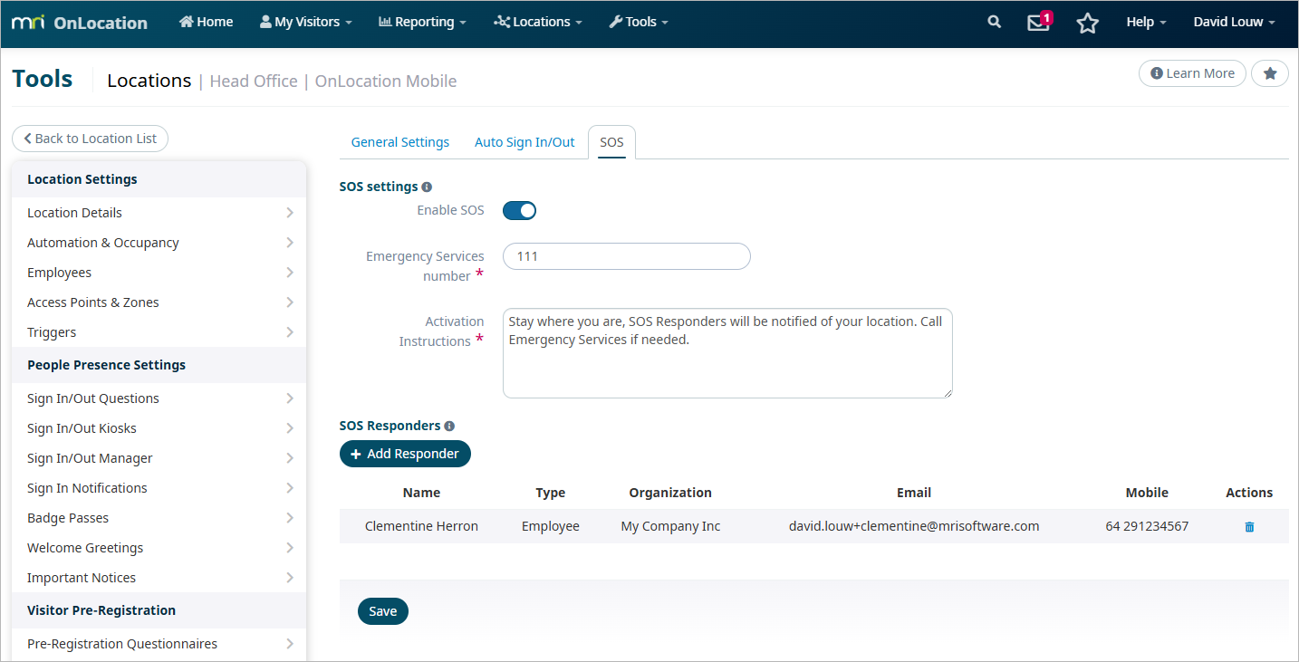Click the info icon beside SOS Responders
1299x662 pixels.
pyautogui.click(x=449, y=426)
